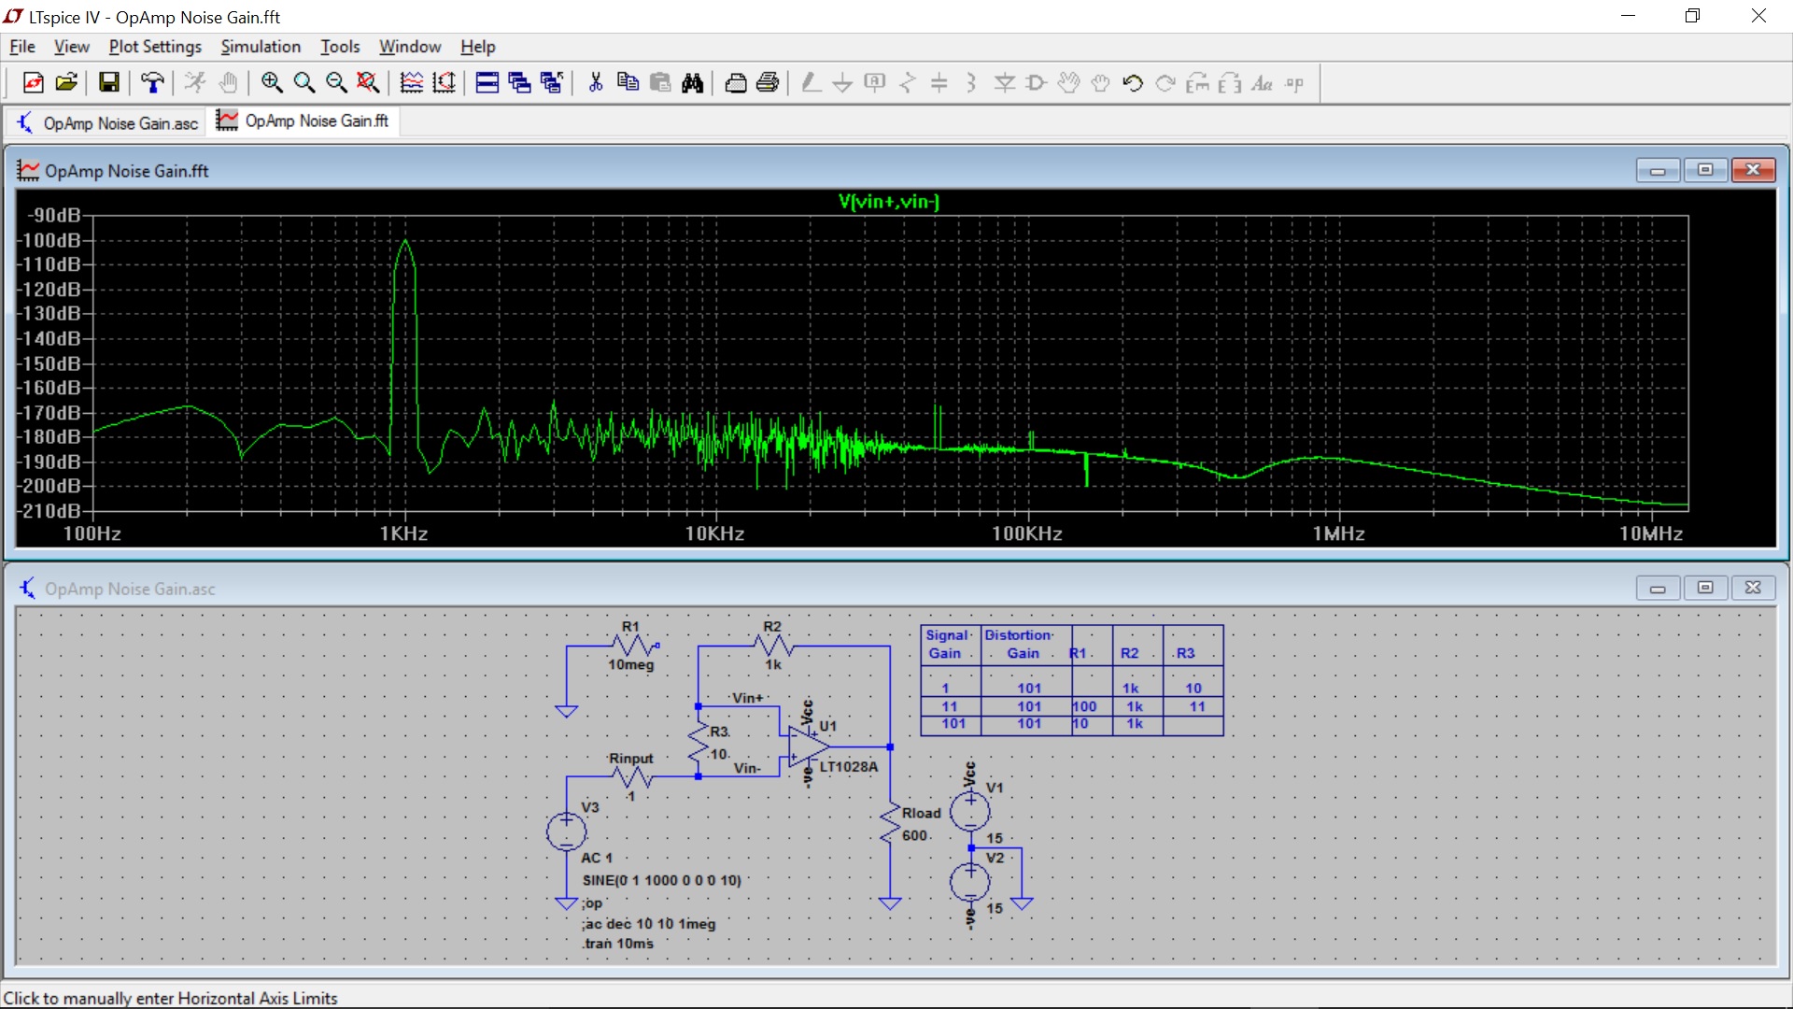Image resolution: width=1793 pixels, height=1009 pixels.
Task: Click the Zoom In magnifier icon
Action: click(272, 83)
